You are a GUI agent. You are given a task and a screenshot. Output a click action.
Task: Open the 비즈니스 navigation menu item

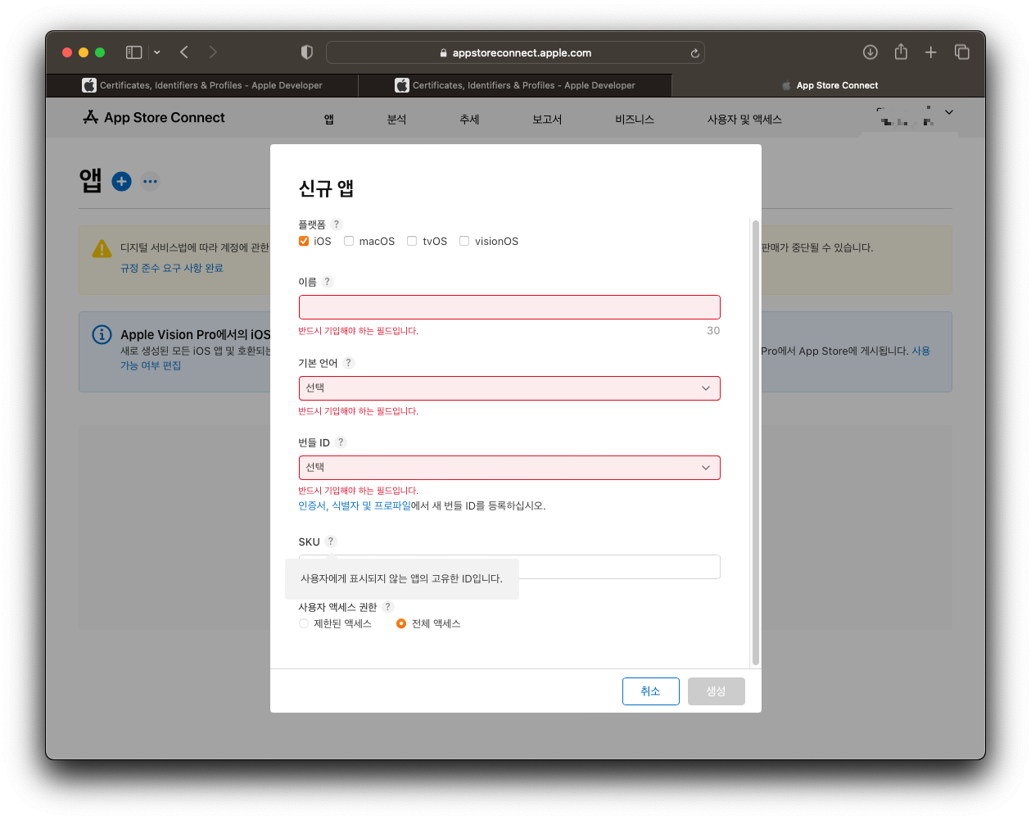click(635, 120)
